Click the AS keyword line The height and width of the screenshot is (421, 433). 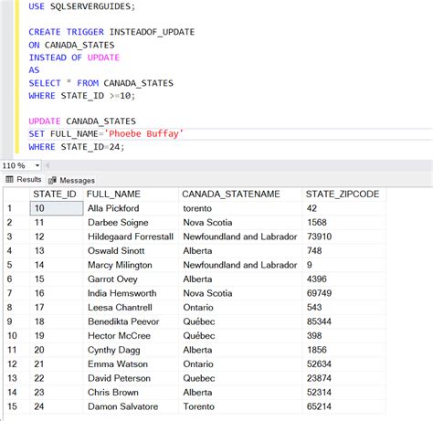[34, 70]
